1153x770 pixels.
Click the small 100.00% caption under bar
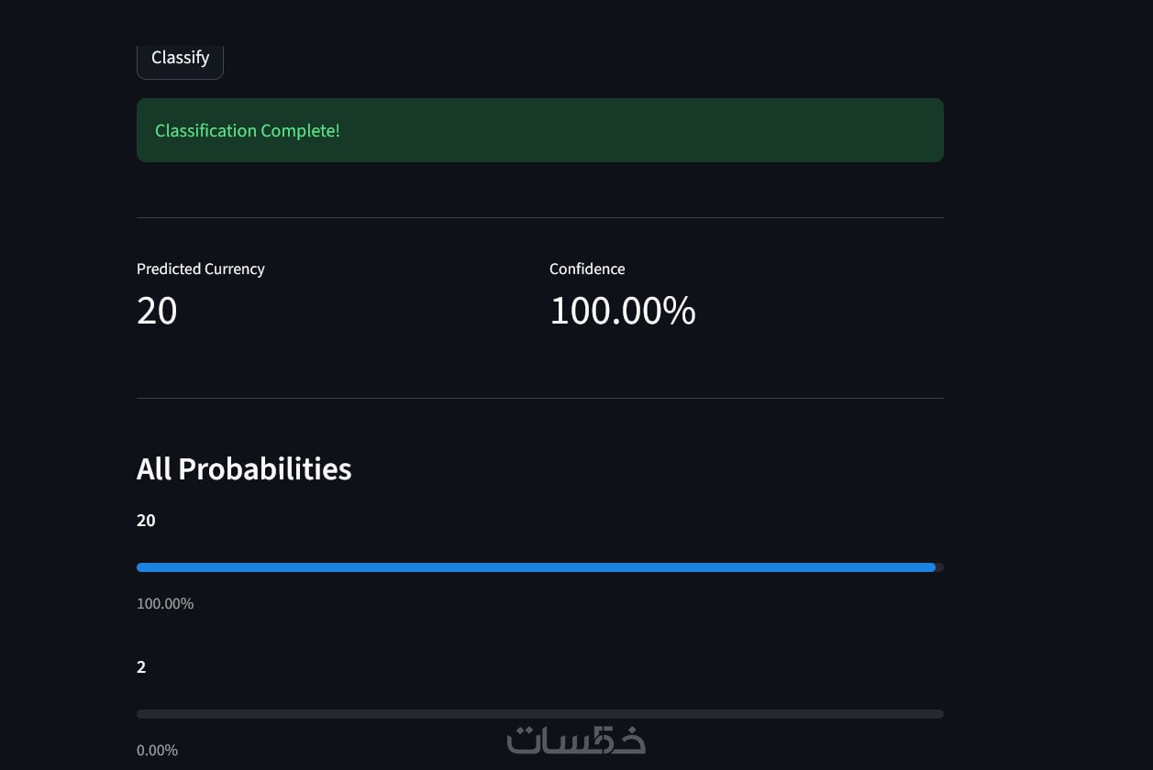pos(165,603)
